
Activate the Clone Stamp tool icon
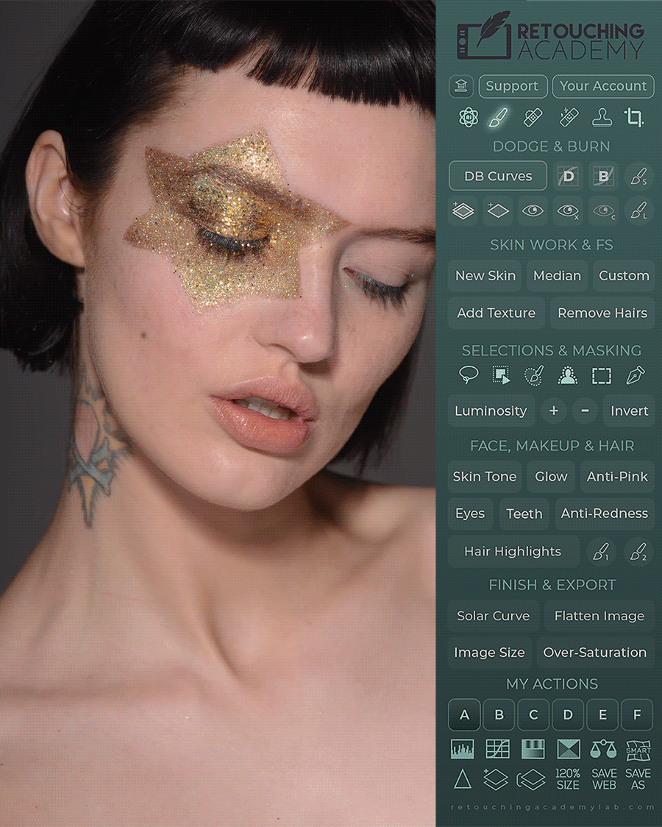pos(601,117)
